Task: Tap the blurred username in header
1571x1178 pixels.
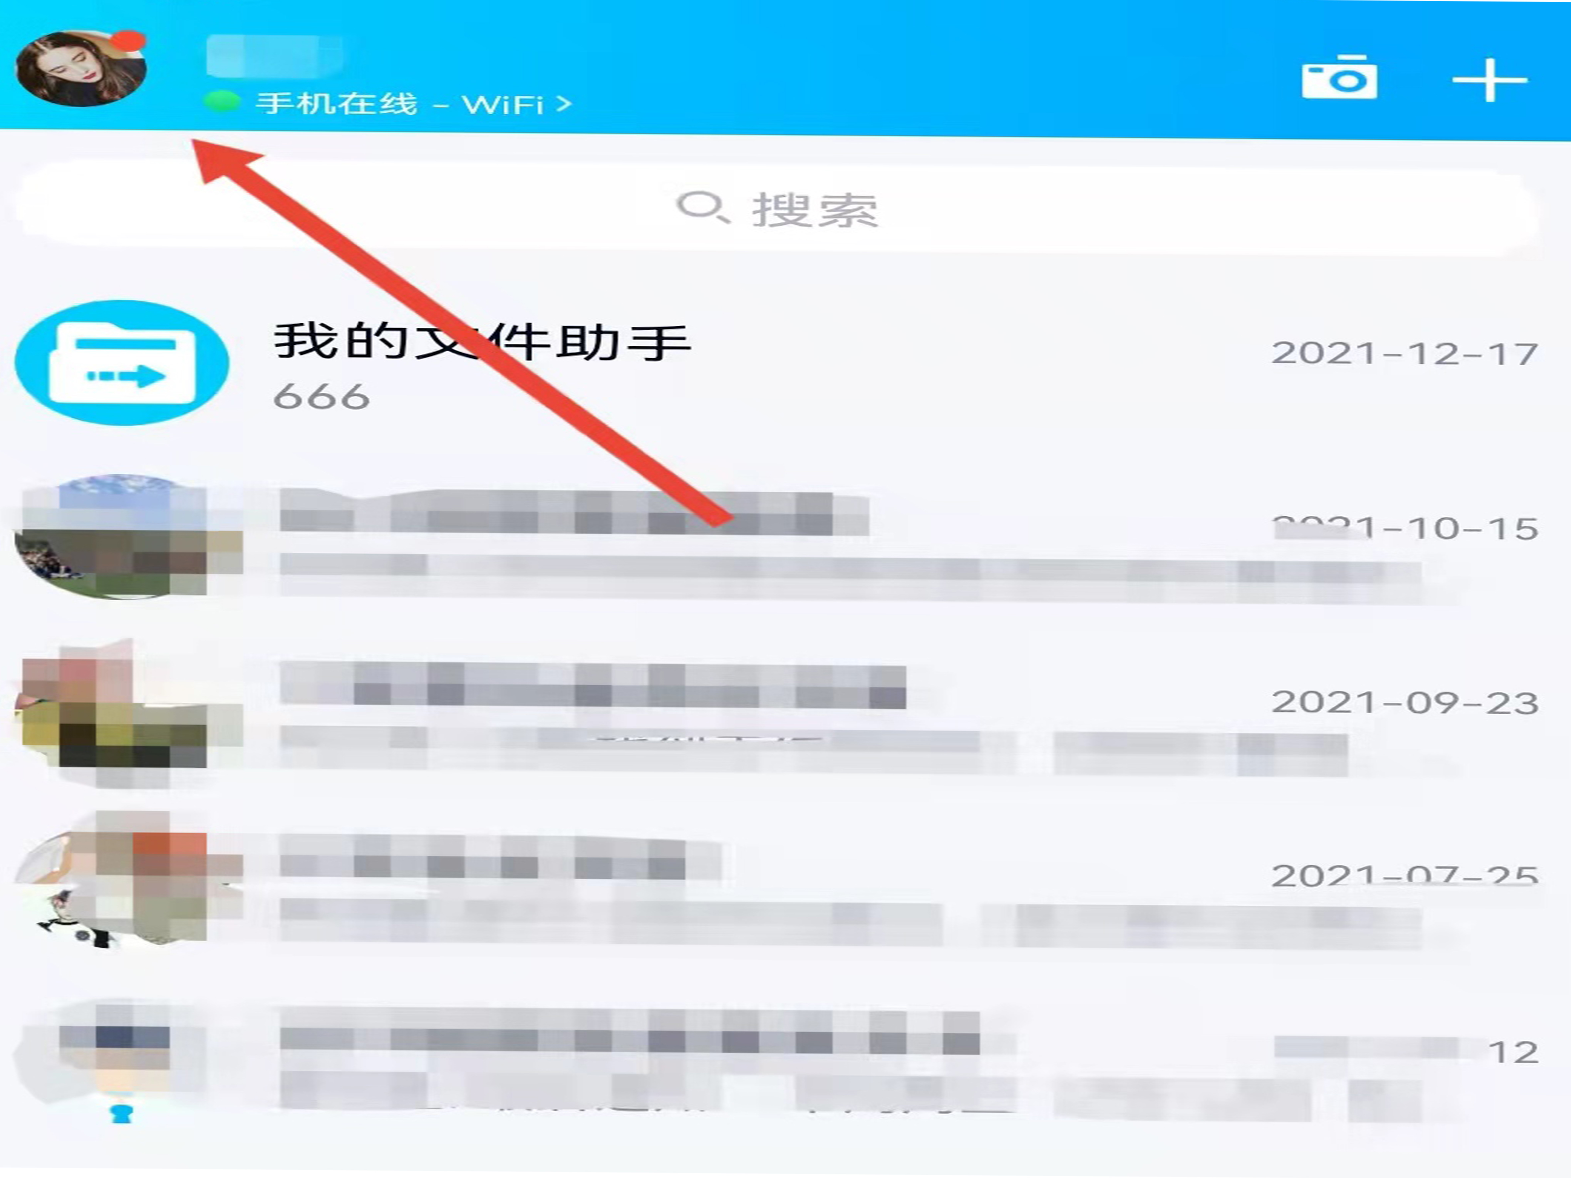Action: tap(274, 56)
